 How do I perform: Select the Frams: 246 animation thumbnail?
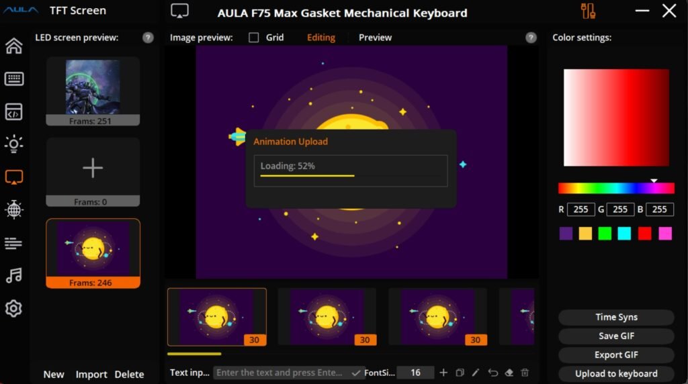93,253
